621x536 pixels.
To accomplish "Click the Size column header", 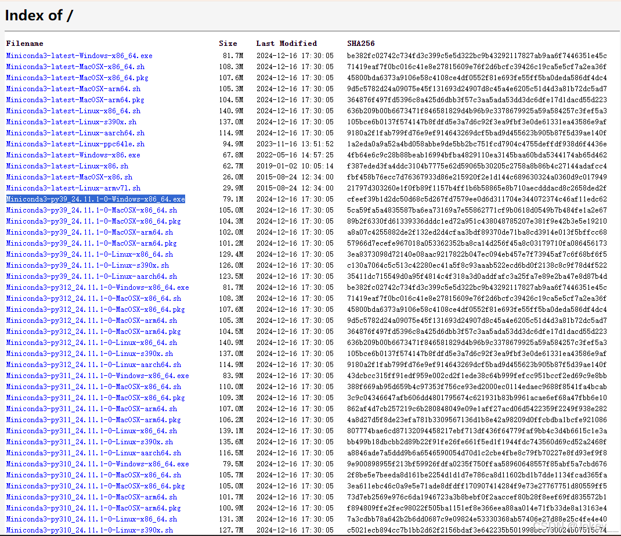I will pos(228,44).
